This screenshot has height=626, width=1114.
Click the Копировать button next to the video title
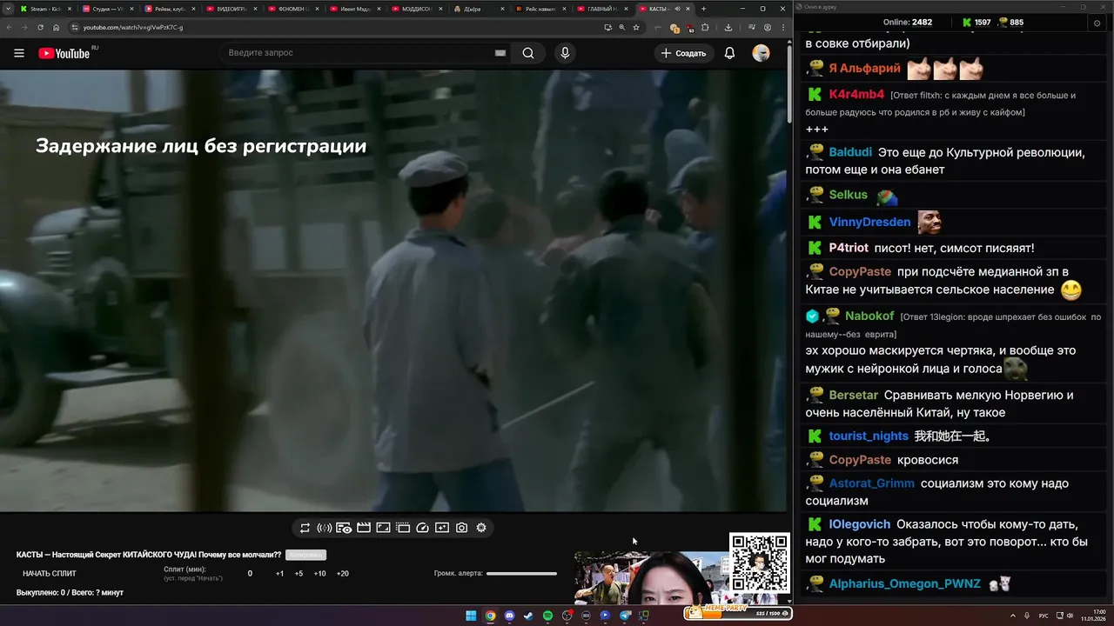tap(305, 555)
